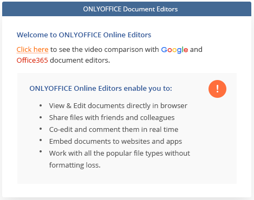Click the bullet point before "Embed documents"
Screen dimensions: 254x200
[41, 140]
